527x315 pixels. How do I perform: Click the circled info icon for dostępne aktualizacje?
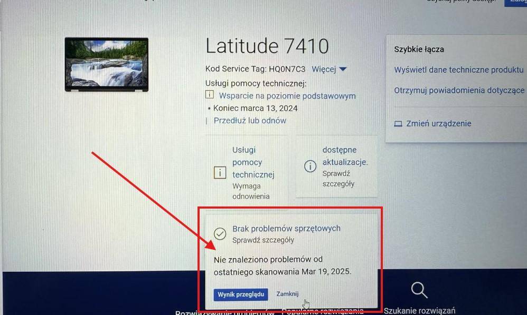point(310,166)
